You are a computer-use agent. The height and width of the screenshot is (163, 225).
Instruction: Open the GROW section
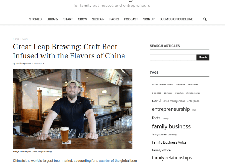(82, 19)
